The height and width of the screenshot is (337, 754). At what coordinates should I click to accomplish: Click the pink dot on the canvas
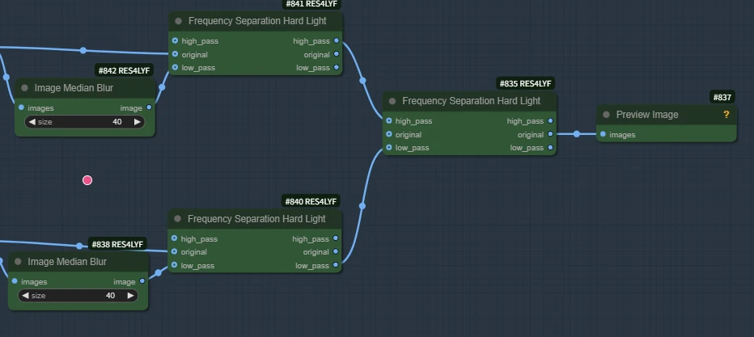tap(87, 180)
